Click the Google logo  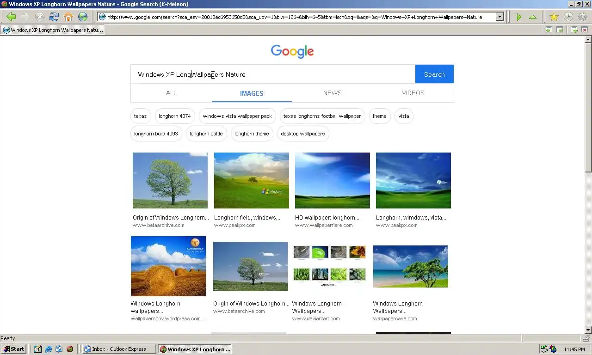coord(292,51)
